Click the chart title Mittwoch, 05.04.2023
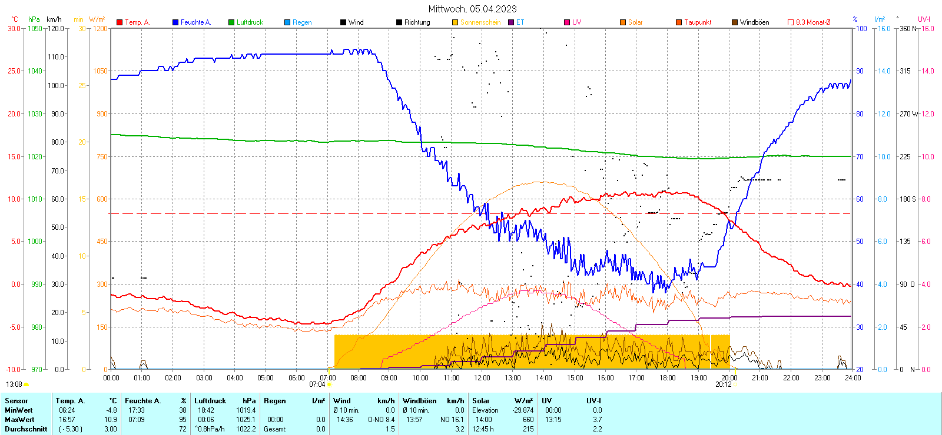 472,9
